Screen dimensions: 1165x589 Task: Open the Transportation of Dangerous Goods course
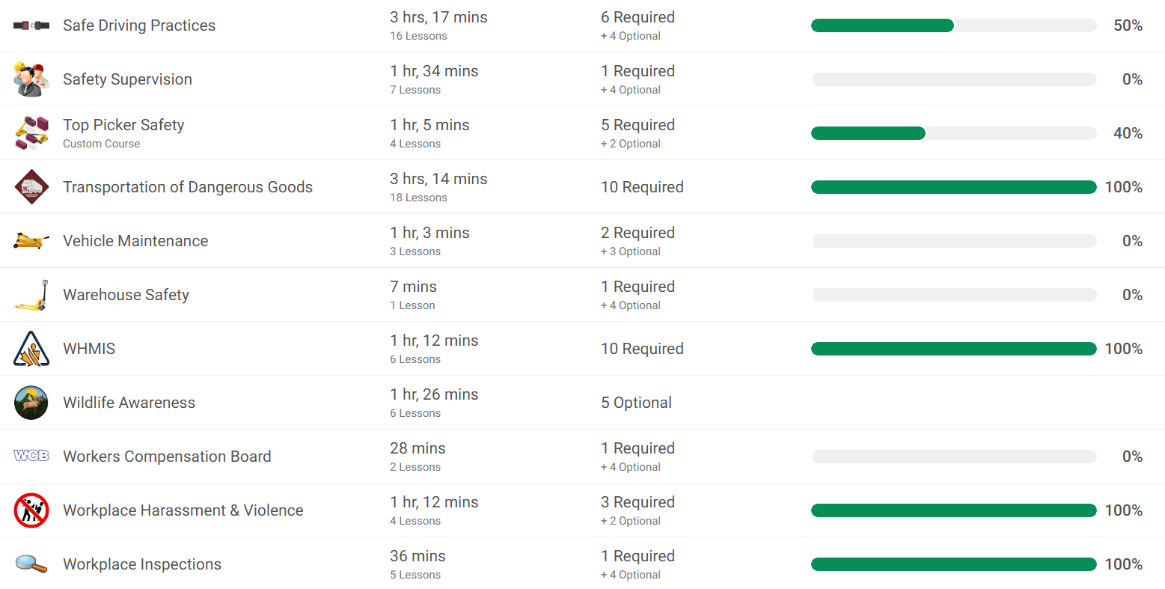(188, 187)
